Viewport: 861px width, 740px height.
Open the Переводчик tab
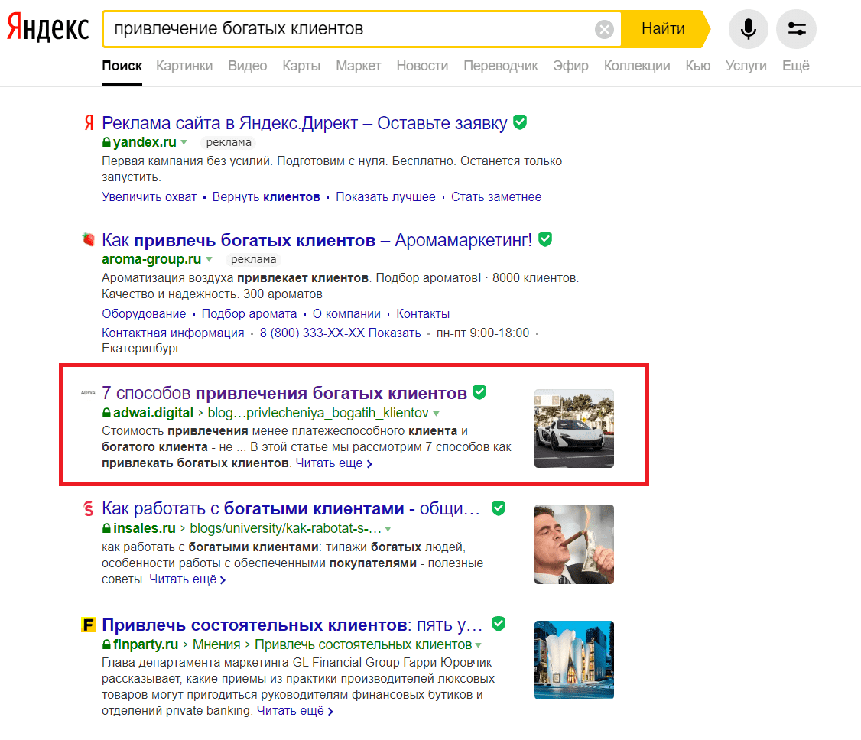(x=500, y=66)
